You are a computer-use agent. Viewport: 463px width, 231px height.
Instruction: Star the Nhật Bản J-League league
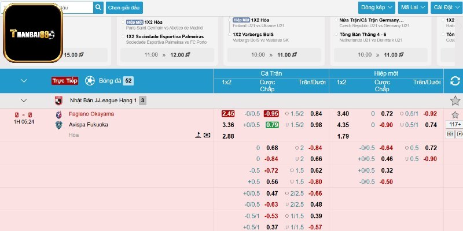[x=455, y=100]
